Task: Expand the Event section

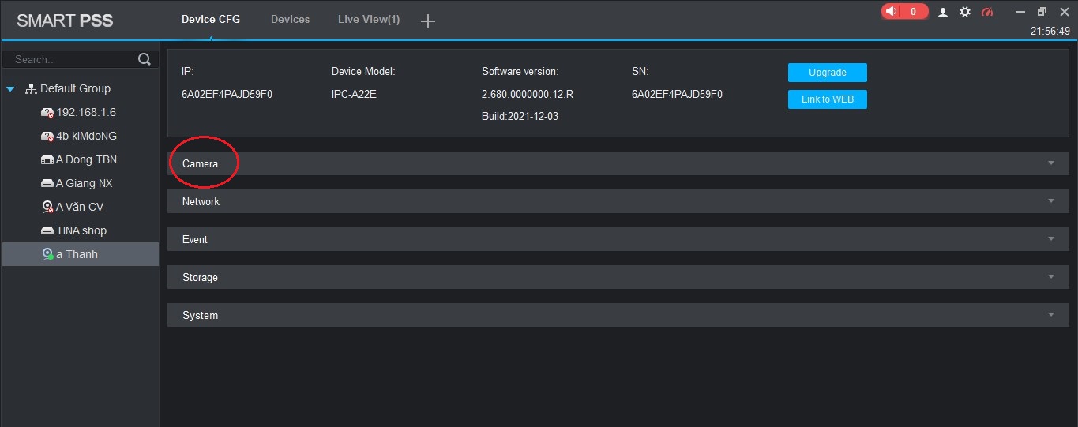Action: [195, 239]
